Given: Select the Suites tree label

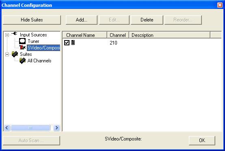Looking at the screenshot, I should coord(26,54).
